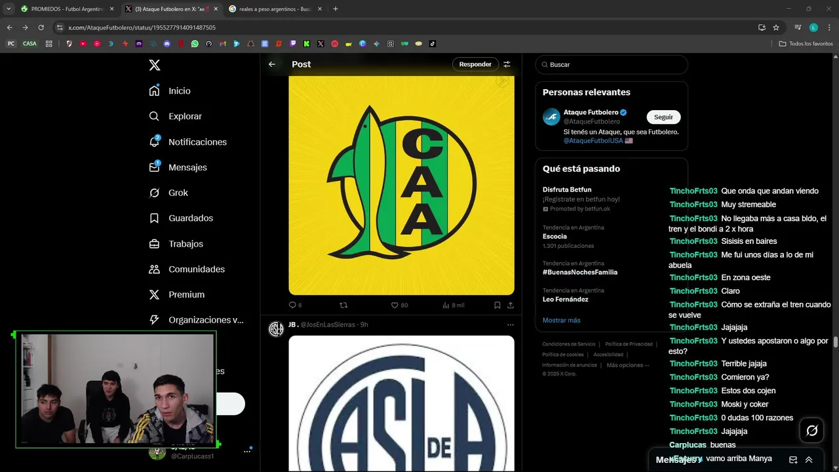Click @JosEnLasSierras handle
Screen dimensions: 839x472
328,324
